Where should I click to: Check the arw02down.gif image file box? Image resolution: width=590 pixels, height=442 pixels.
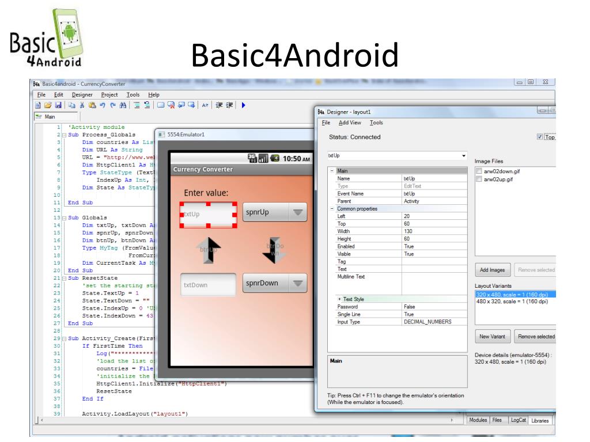479,171
